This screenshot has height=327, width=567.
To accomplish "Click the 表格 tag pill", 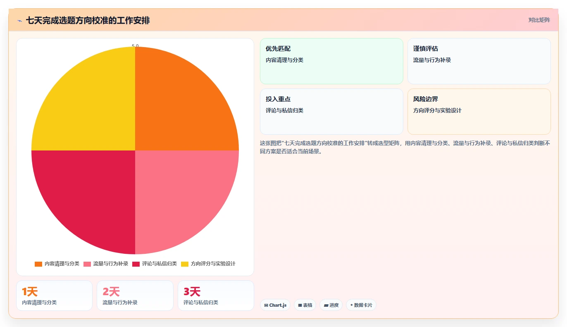I will tap(305, 305).
